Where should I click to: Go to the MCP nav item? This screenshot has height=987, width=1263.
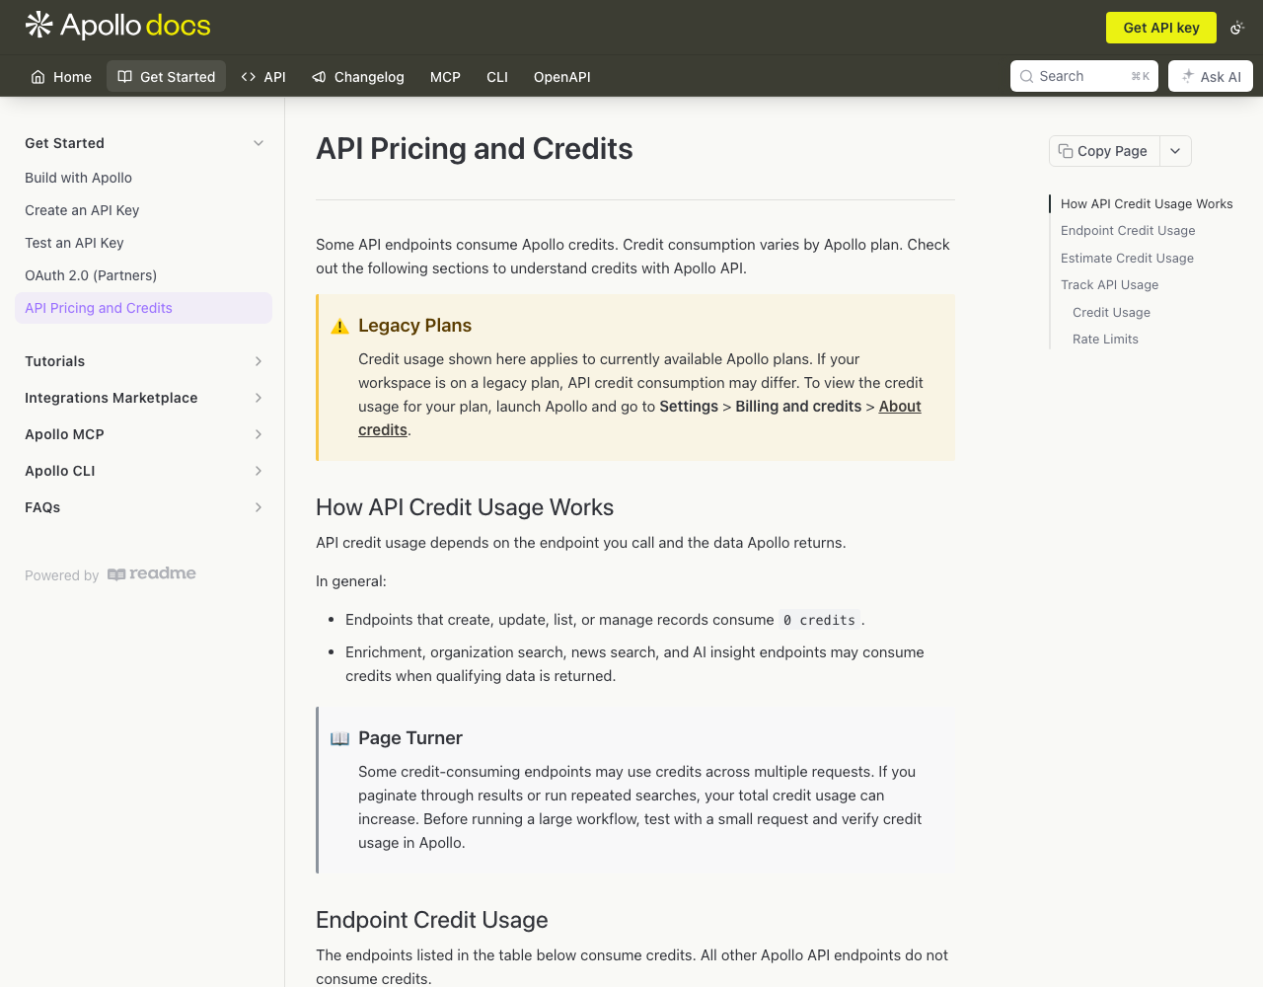pos(445,76)
